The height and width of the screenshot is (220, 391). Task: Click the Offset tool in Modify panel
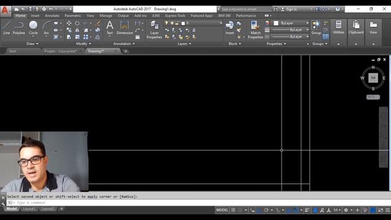(x=98, y=37)
